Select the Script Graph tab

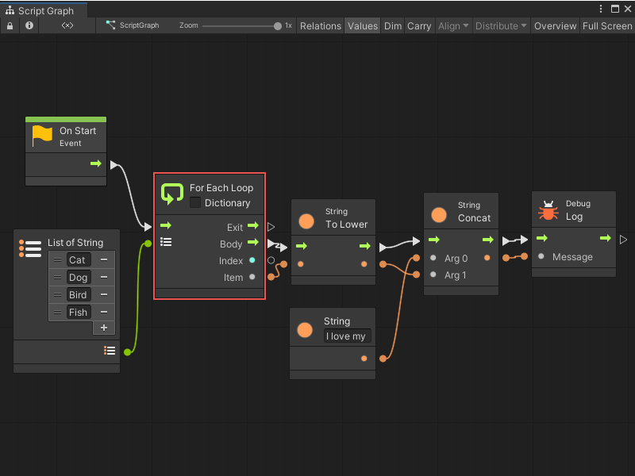(44, 11)
